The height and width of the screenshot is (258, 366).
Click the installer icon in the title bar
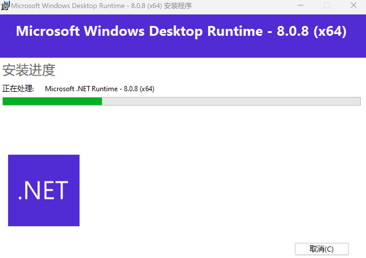click(x=5, y=5)
